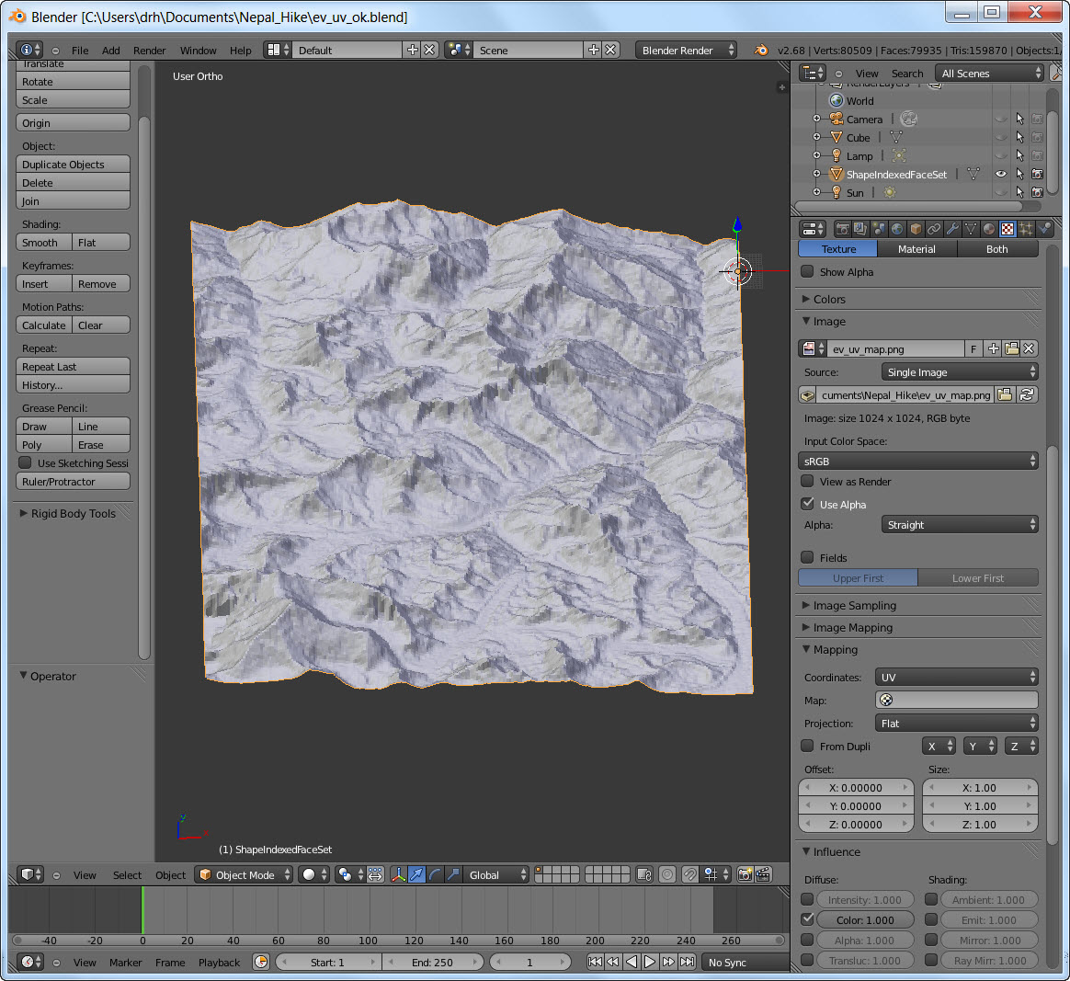Click the Object Constraints chain icon
Viewport: 1070px width, 981px height.
point(934,229)
